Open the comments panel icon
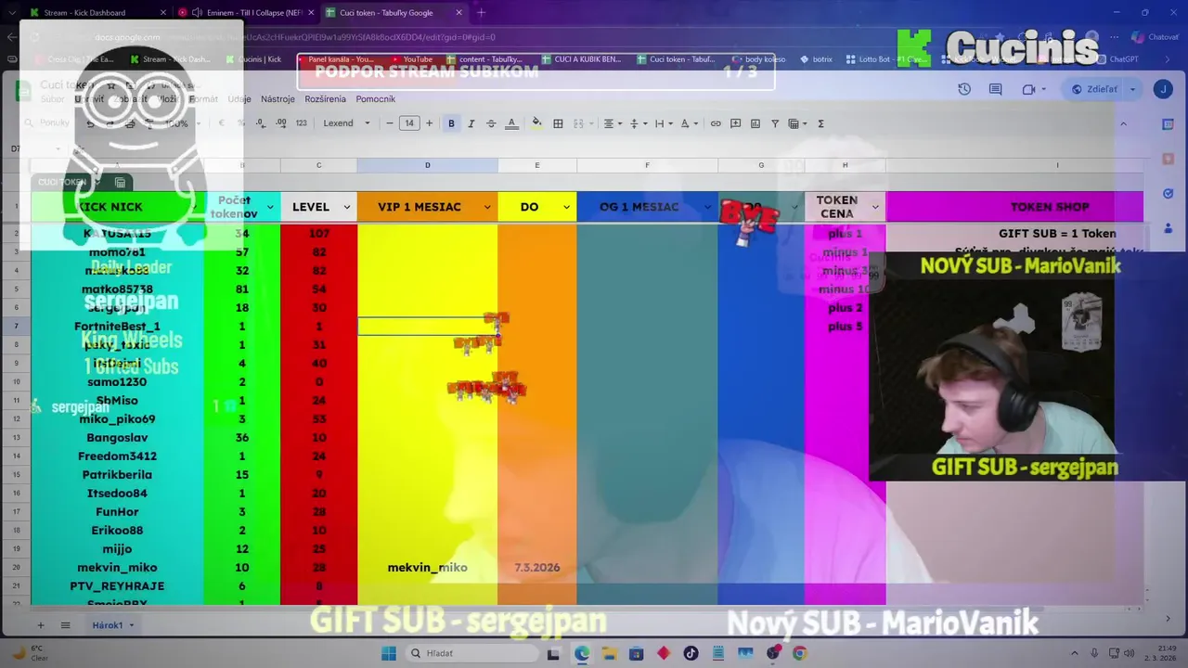Screen dimensions: 1188x668 pos(995,89)
